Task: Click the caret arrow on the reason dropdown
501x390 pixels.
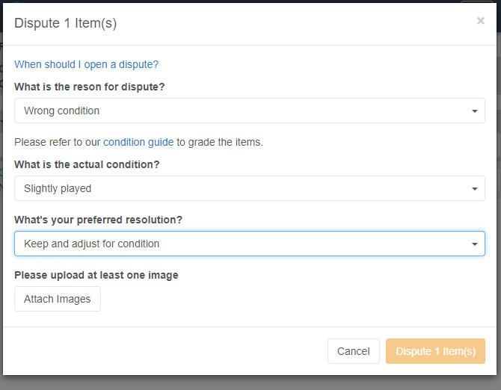Action: (475, 111)
